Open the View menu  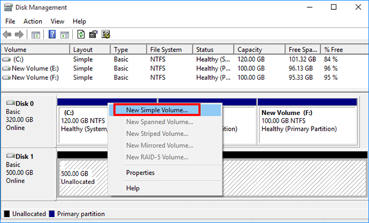[57, 21]
